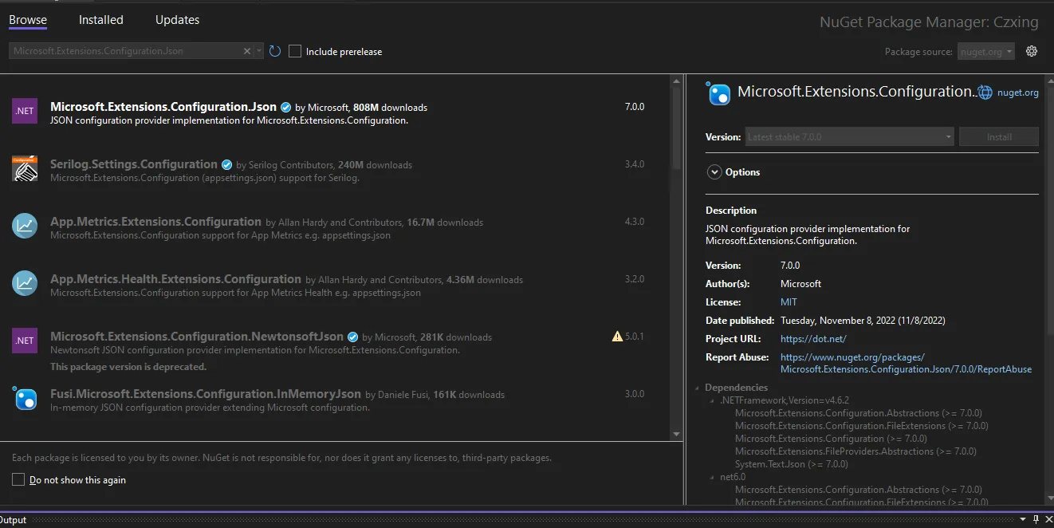The image size is (1054, 528).
Task: Open the Report Abuse URL link
Action: 906,363
